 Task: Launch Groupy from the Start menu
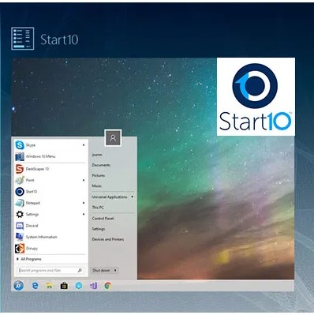[50, 248]
